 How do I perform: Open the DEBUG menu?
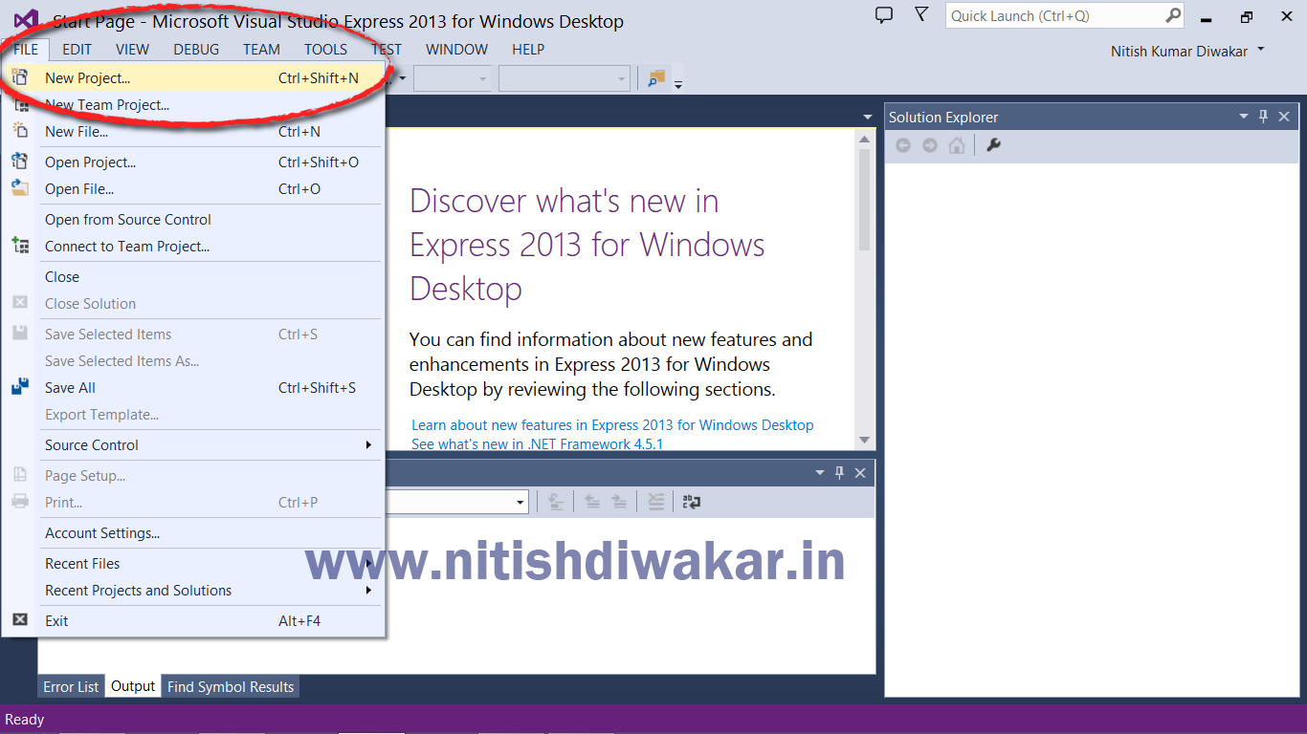coord(196,49)
